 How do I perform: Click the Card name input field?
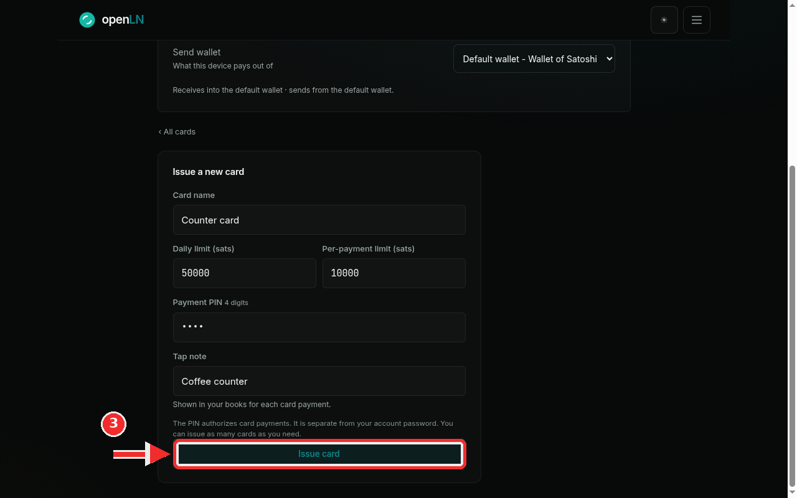tap(319, 220)
